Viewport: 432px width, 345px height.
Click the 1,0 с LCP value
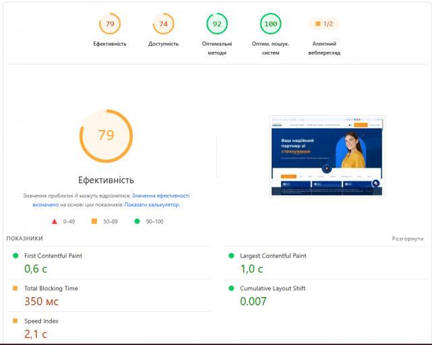(251, 269)
